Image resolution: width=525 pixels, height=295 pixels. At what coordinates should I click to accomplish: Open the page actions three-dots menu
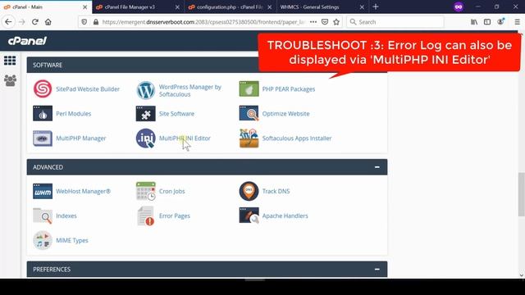click(x=313, y=22)
